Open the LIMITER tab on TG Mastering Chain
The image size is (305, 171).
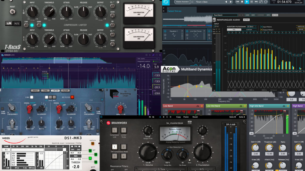[55, 91]
